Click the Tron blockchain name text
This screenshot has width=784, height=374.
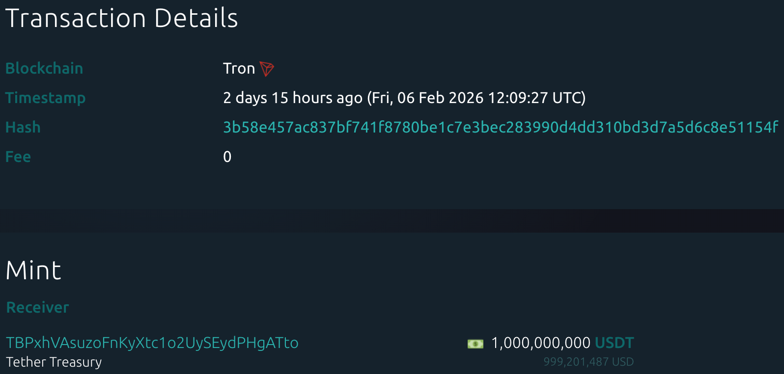point(239,69)
